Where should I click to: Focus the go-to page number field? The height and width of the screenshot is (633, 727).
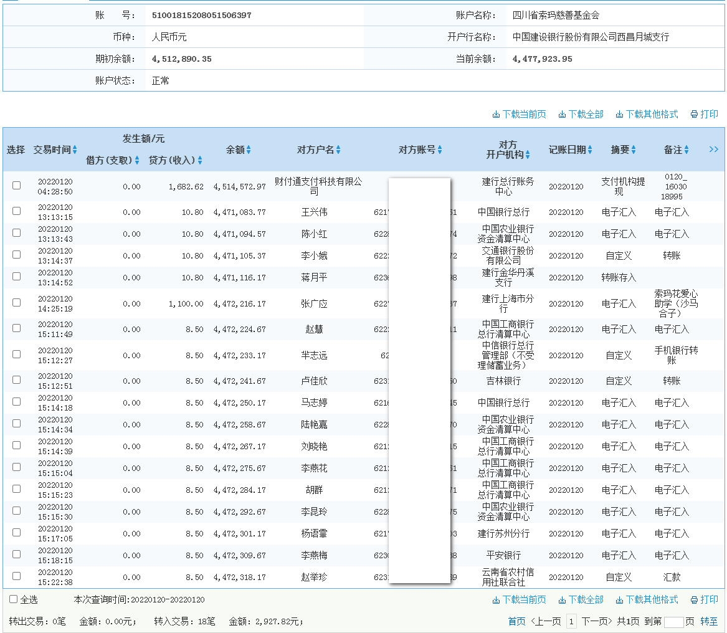click(673, 622)
